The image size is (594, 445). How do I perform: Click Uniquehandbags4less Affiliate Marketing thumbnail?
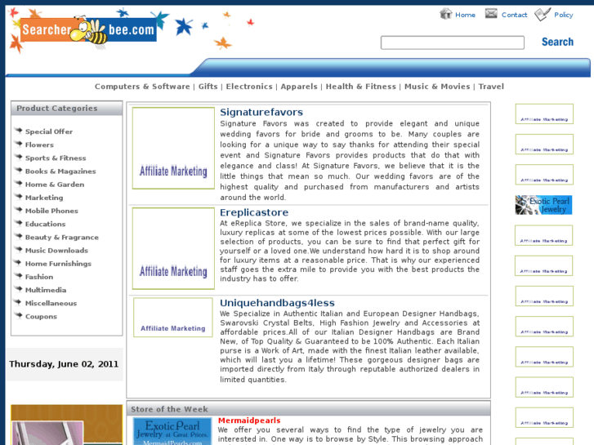coord(173,318)
